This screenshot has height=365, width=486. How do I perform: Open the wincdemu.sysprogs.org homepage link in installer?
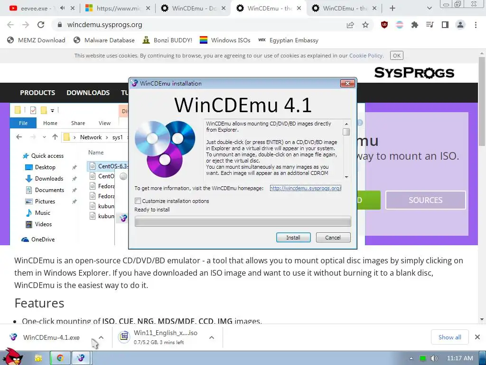305,188
